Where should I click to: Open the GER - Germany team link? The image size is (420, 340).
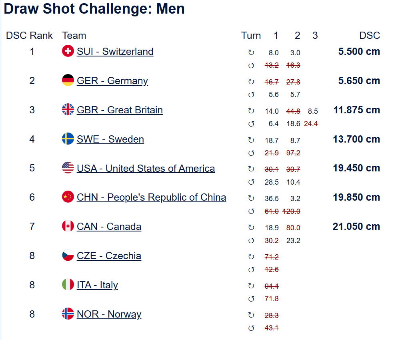112,81
